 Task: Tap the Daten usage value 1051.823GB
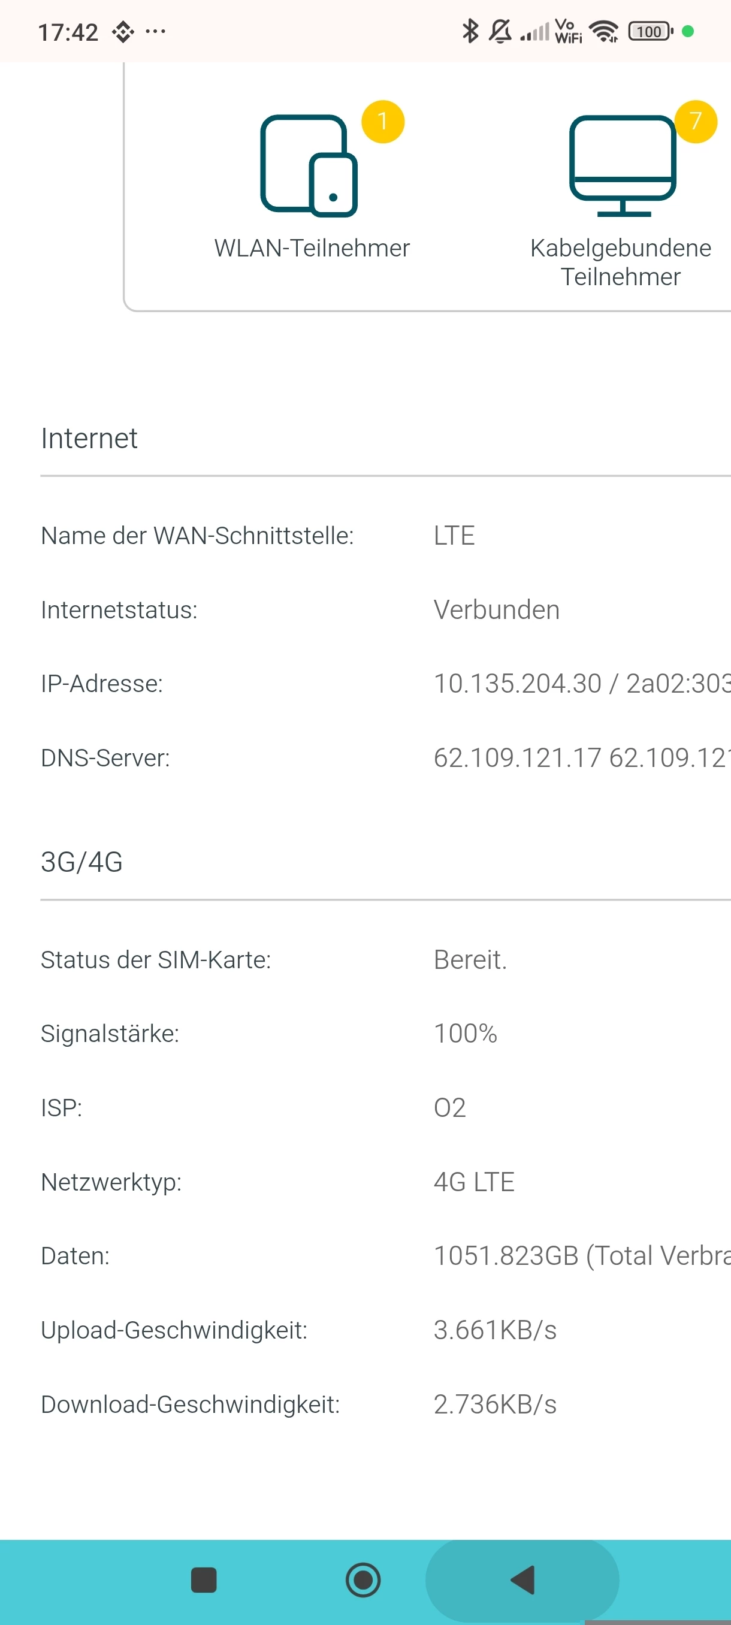(x=506, y=1255)
